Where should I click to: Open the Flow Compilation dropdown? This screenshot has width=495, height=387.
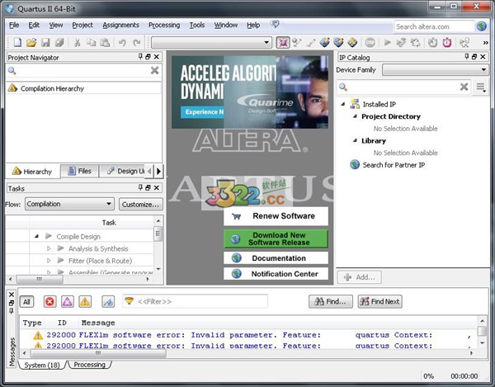[69, 204]
